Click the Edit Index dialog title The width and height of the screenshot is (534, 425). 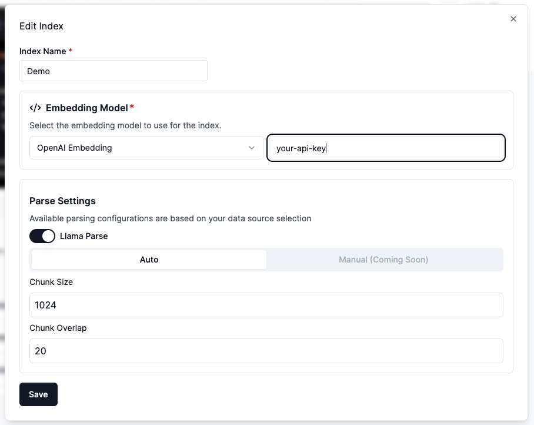42,26
